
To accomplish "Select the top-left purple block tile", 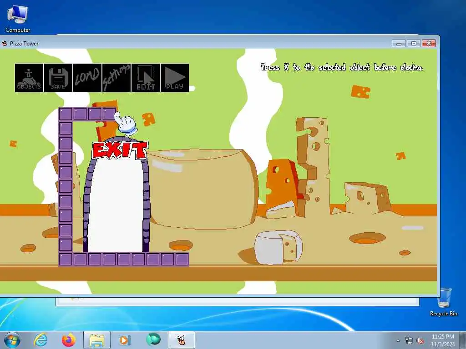I will click(x=66, y=114).
